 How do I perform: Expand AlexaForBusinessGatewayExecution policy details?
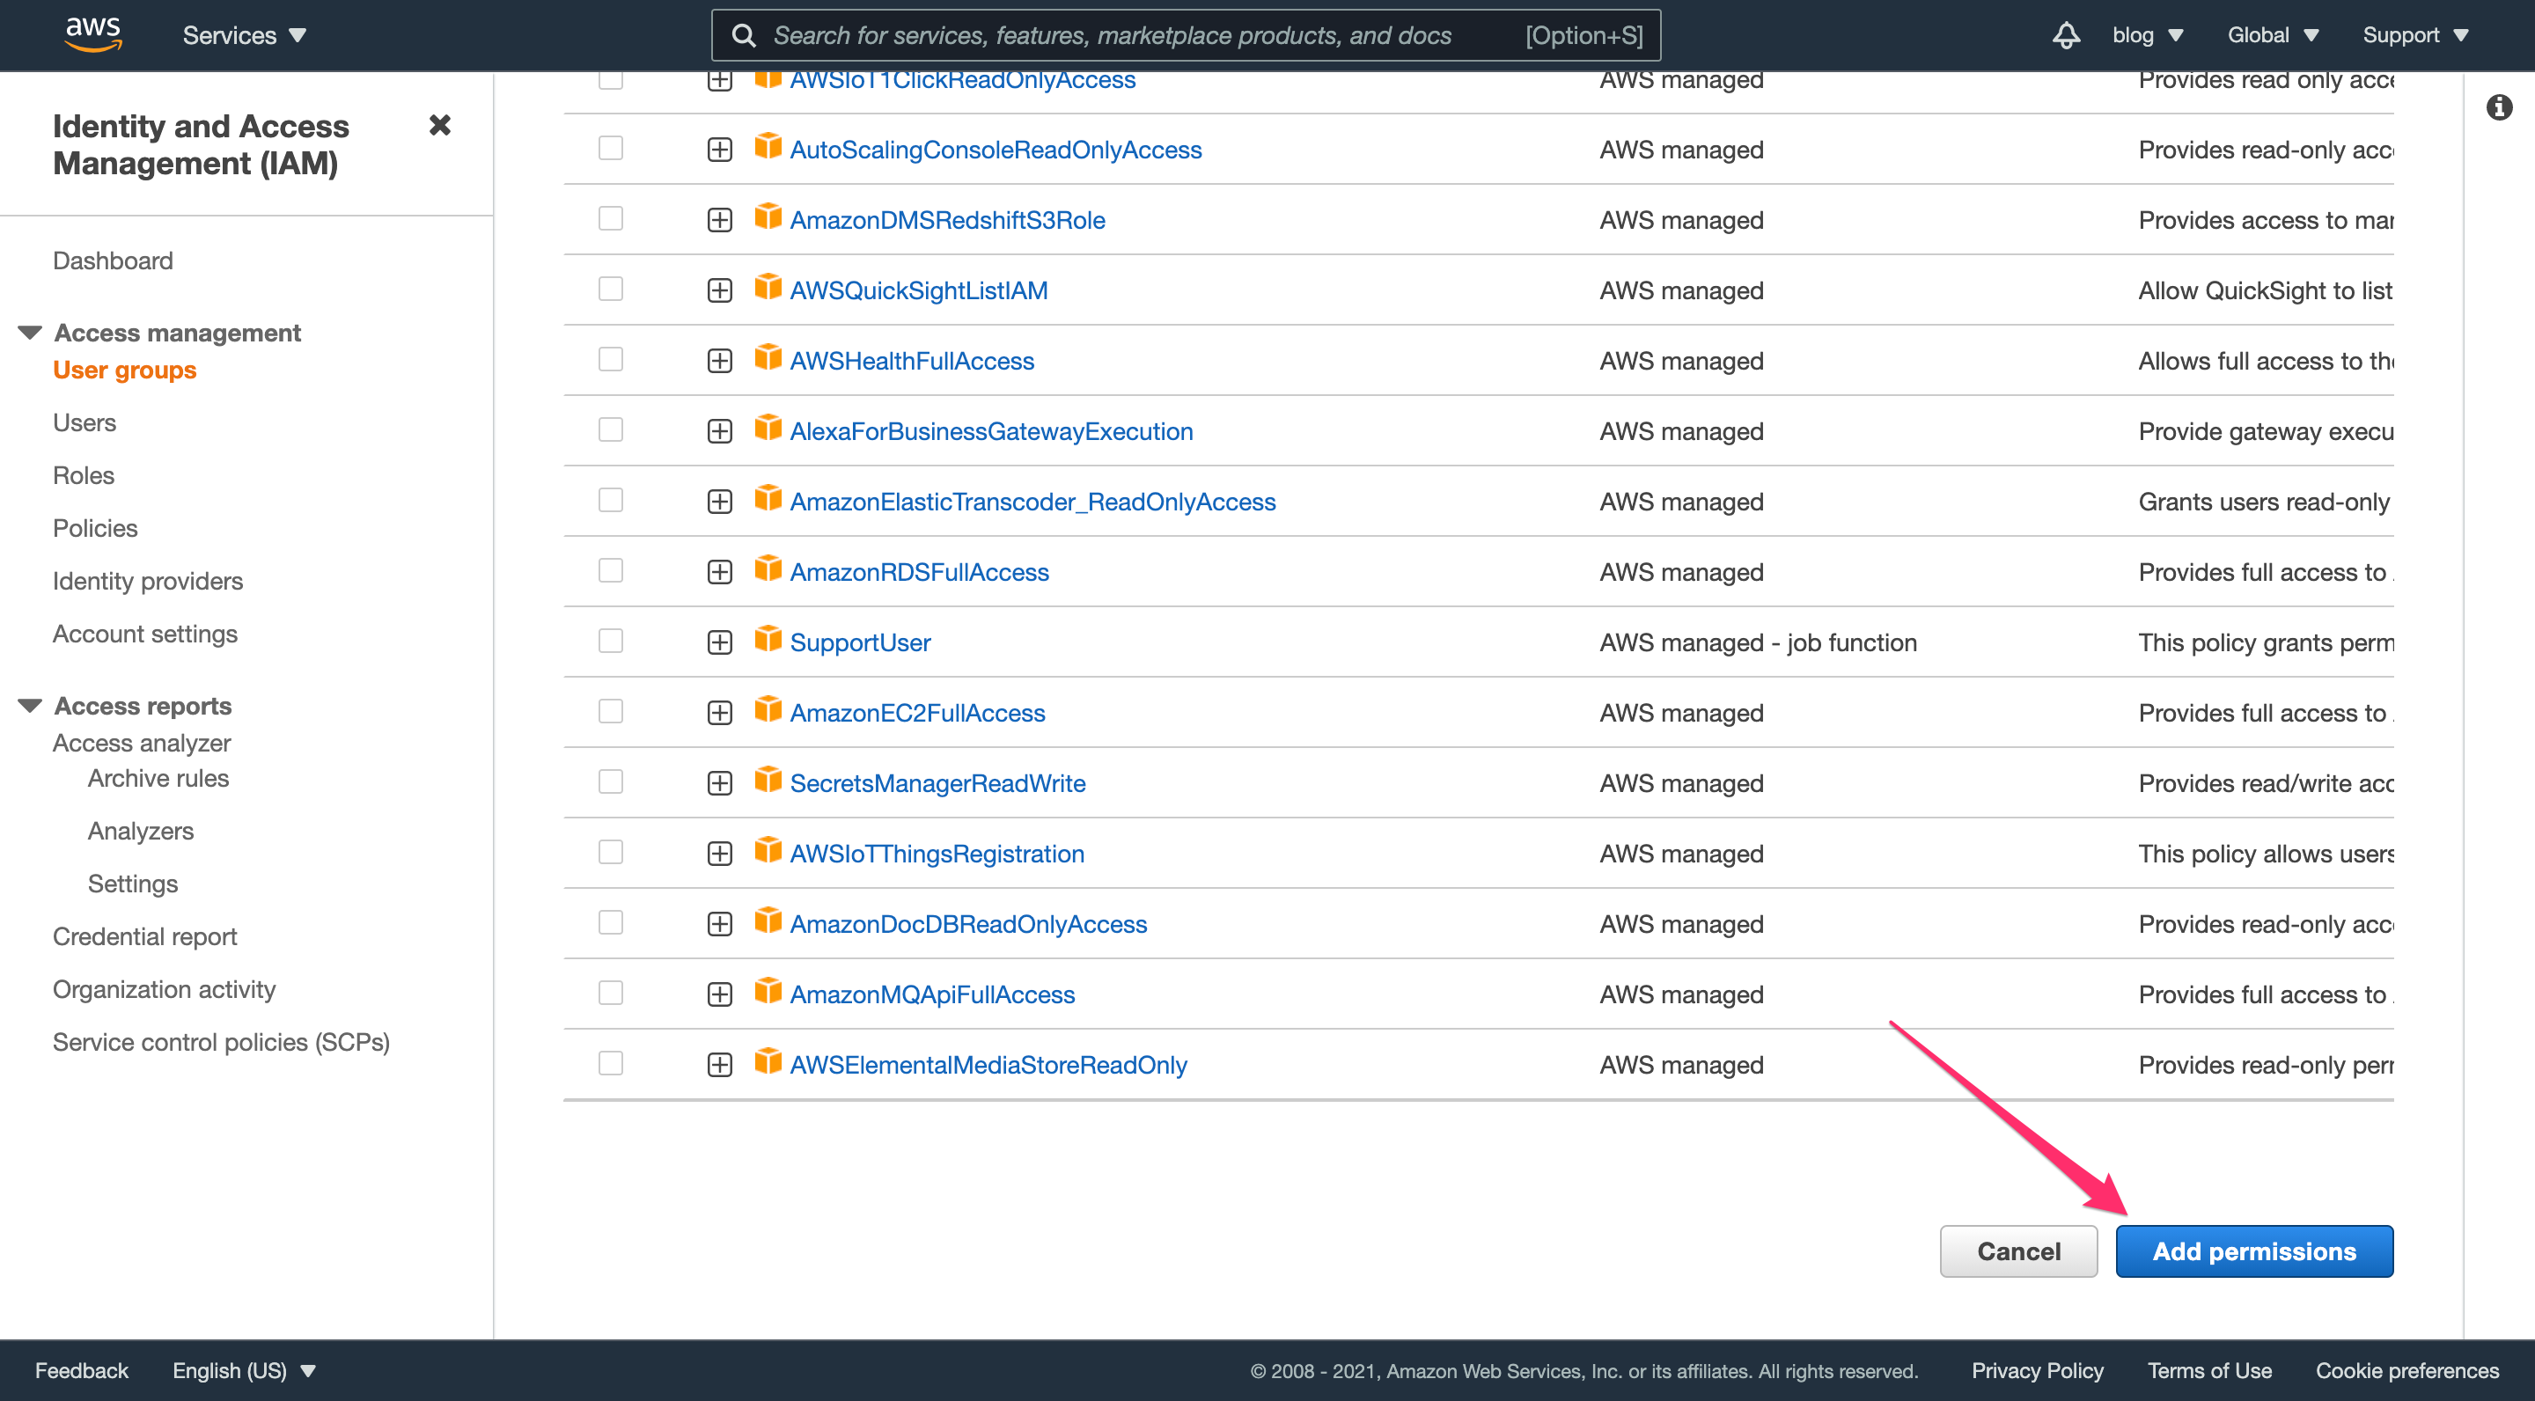[719, 432]
